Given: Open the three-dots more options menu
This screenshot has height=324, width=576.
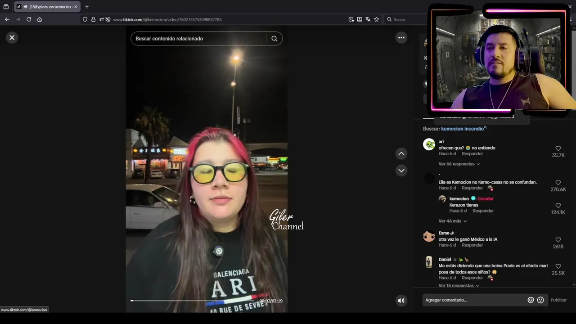Looking at the screenshot, I should pos(401,38).
